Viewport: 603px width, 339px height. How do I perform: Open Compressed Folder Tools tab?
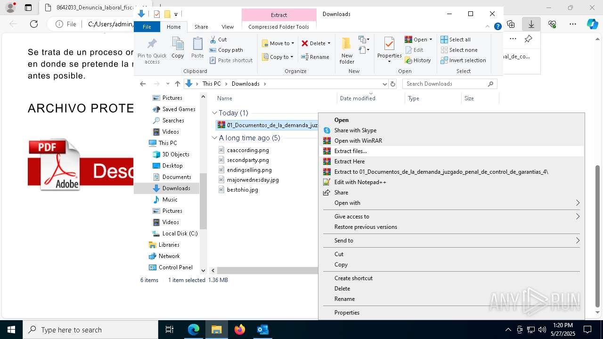point(278,27)
